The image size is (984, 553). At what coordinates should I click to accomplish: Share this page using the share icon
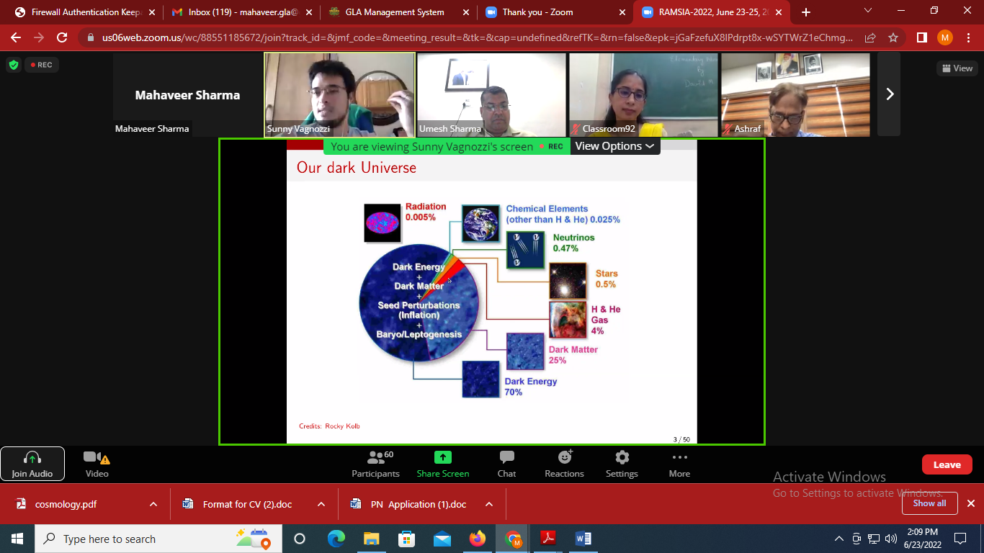(871, 37)
